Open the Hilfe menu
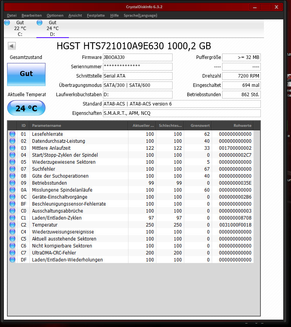The width and height of the screenshot is (291, 327). coord(115,16)
